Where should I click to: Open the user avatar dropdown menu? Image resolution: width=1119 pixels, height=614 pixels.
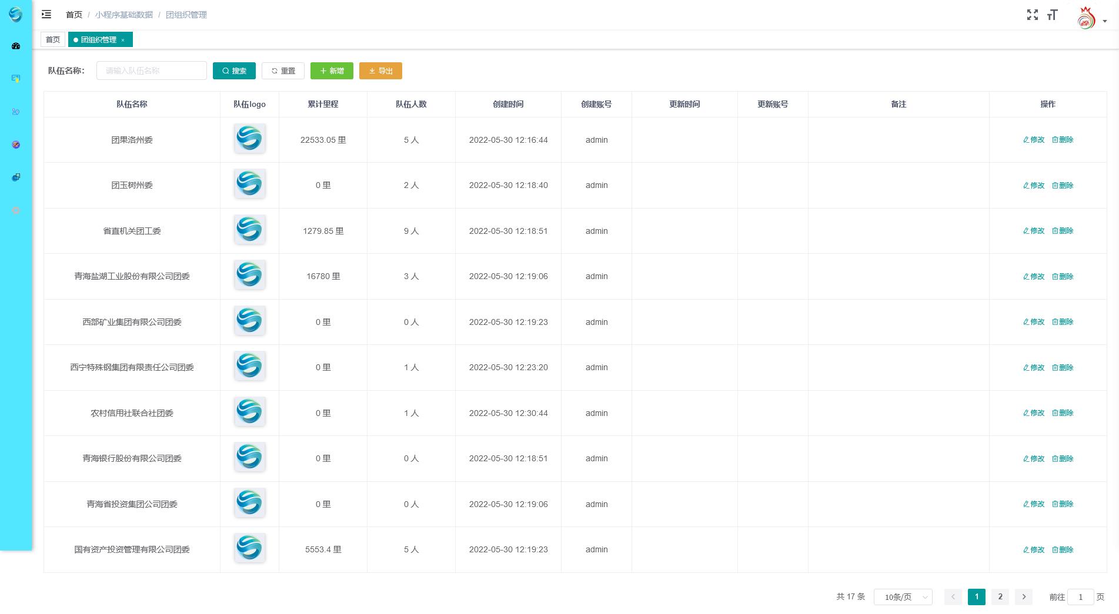(1091, 19)
